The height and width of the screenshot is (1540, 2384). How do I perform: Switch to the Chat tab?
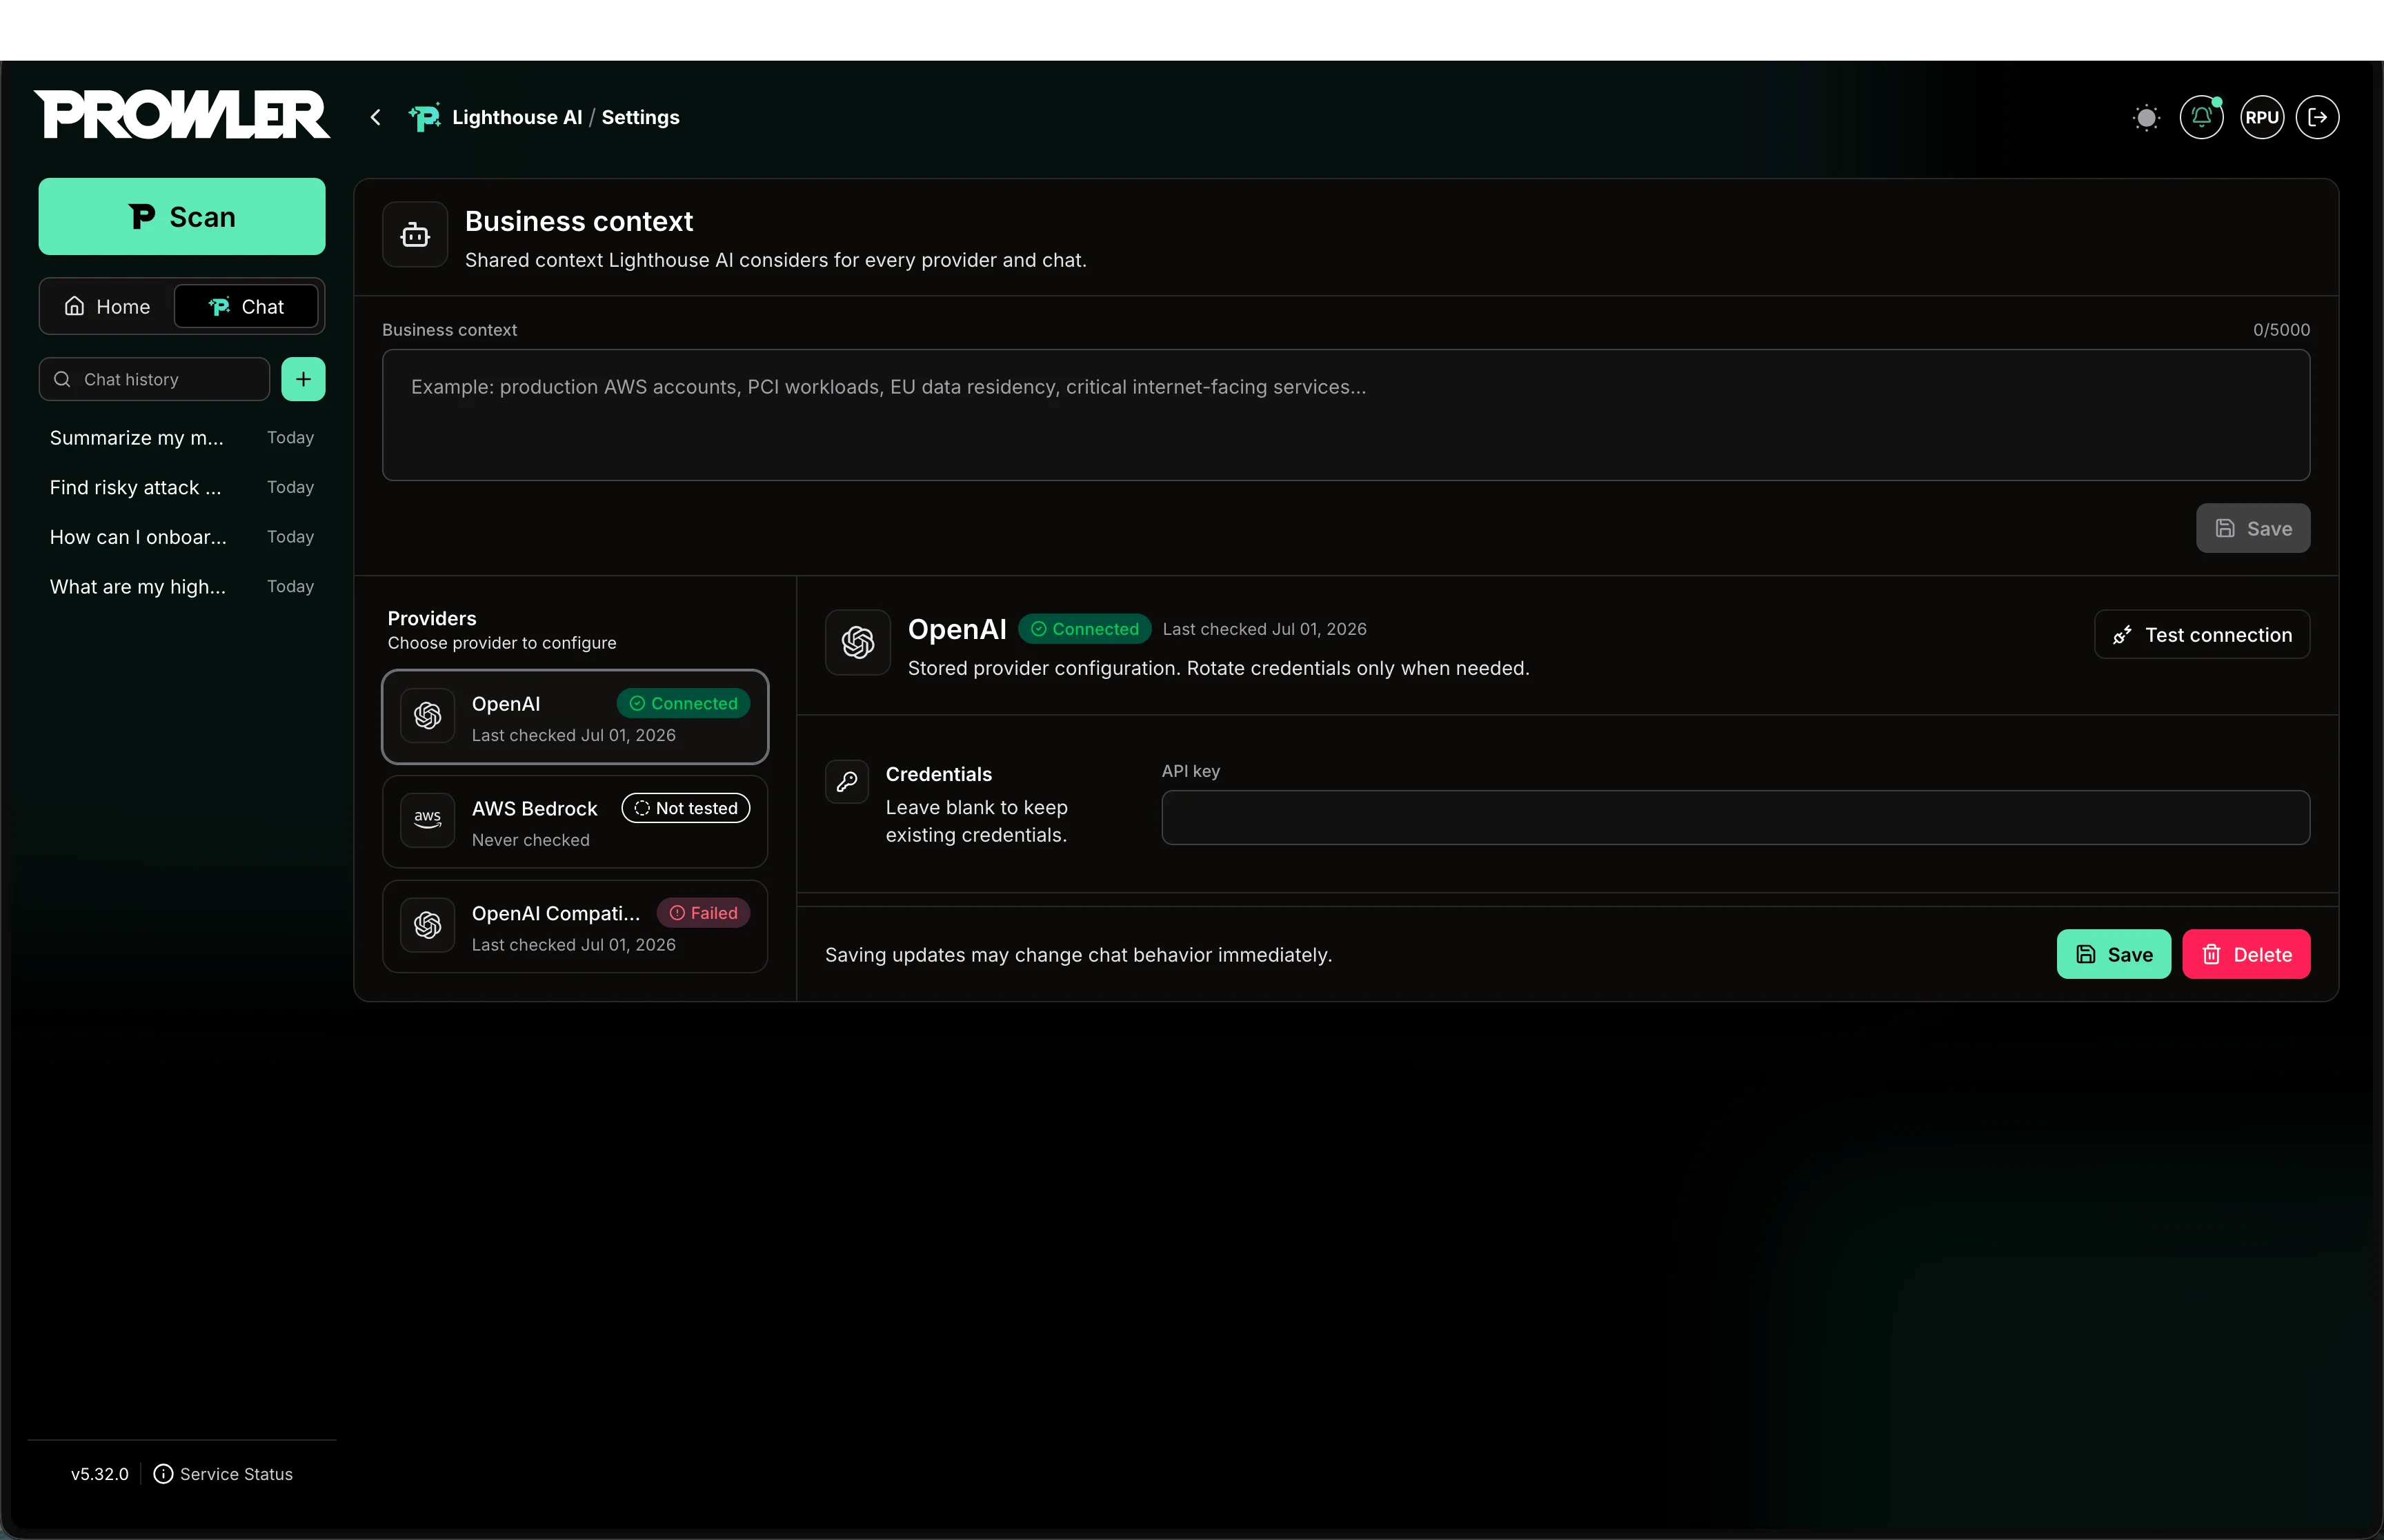pos(246,306)
